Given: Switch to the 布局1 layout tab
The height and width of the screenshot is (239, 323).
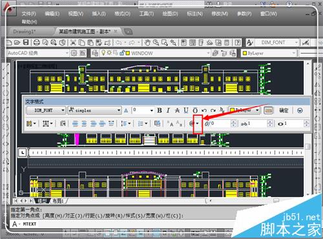Looking at the screenshot, I should (58, 201).
